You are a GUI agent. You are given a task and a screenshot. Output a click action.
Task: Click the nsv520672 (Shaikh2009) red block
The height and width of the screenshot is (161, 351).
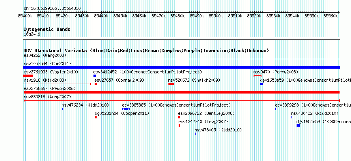point(171,84)
